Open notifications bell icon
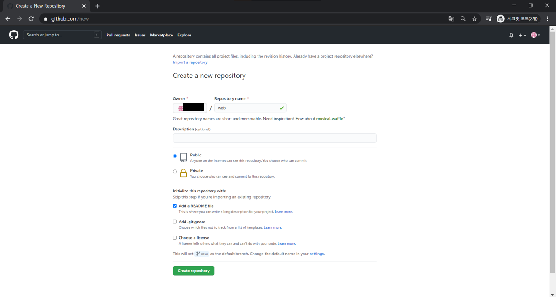Viewport: 556px width, 298px height. 511,35
